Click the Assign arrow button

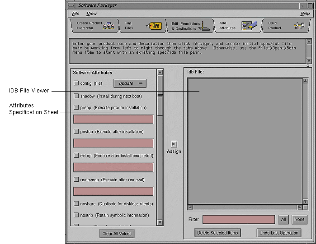[174, 144]
